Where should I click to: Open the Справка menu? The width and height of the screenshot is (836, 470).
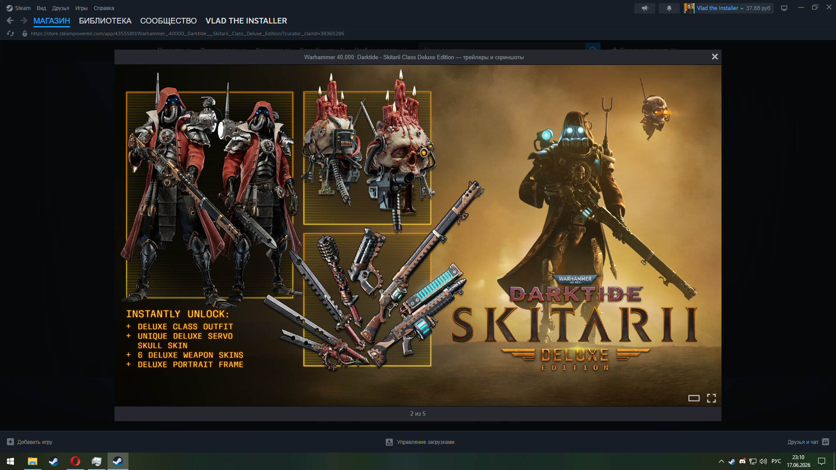tap(104, 8)
